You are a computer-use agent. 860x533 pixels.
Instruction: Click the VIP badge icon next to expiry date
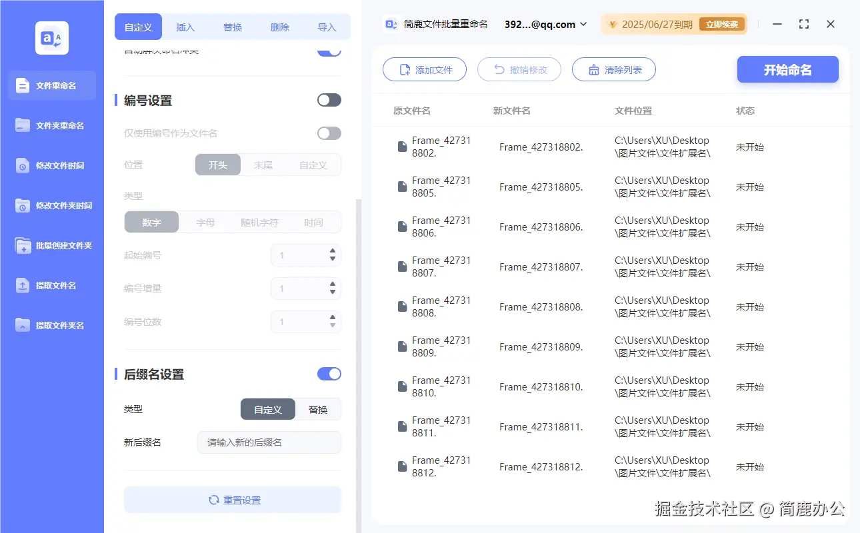tap(613, 25)
